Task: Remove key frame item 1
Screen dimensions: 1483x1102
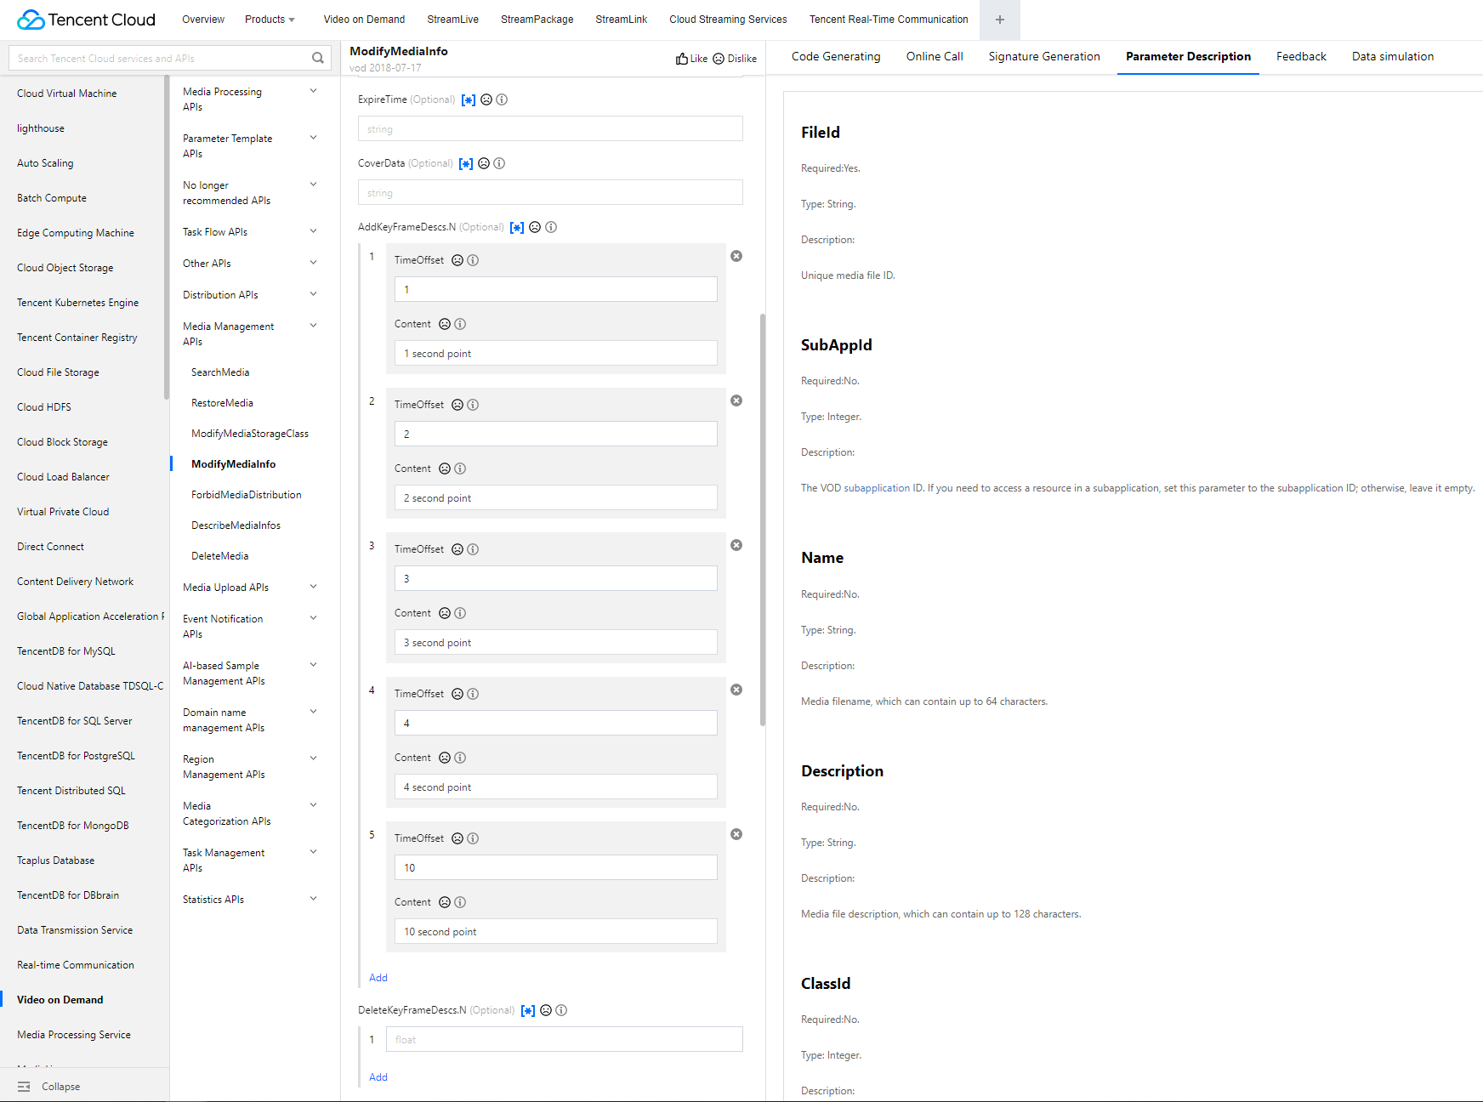Action: 736,256
